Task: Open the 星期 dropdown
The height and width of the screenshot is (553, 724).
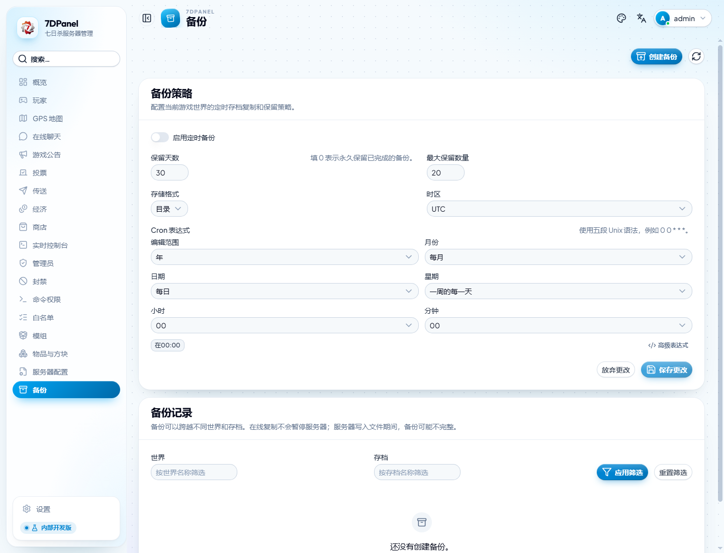Action: 559,291
